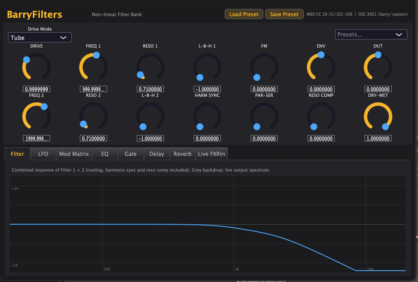
Task: Click the ENV knob
Action: (321, 67)
